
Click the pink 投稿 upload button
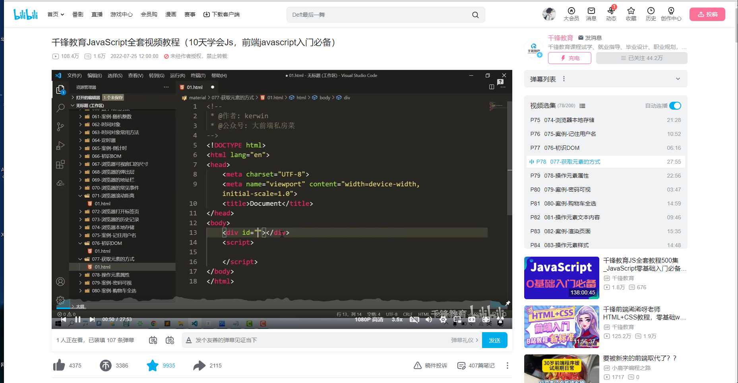pos(707,14)
